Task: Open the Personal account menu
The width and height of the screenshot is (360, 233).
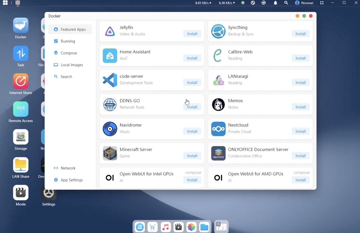Action: (x=304, y=3)
